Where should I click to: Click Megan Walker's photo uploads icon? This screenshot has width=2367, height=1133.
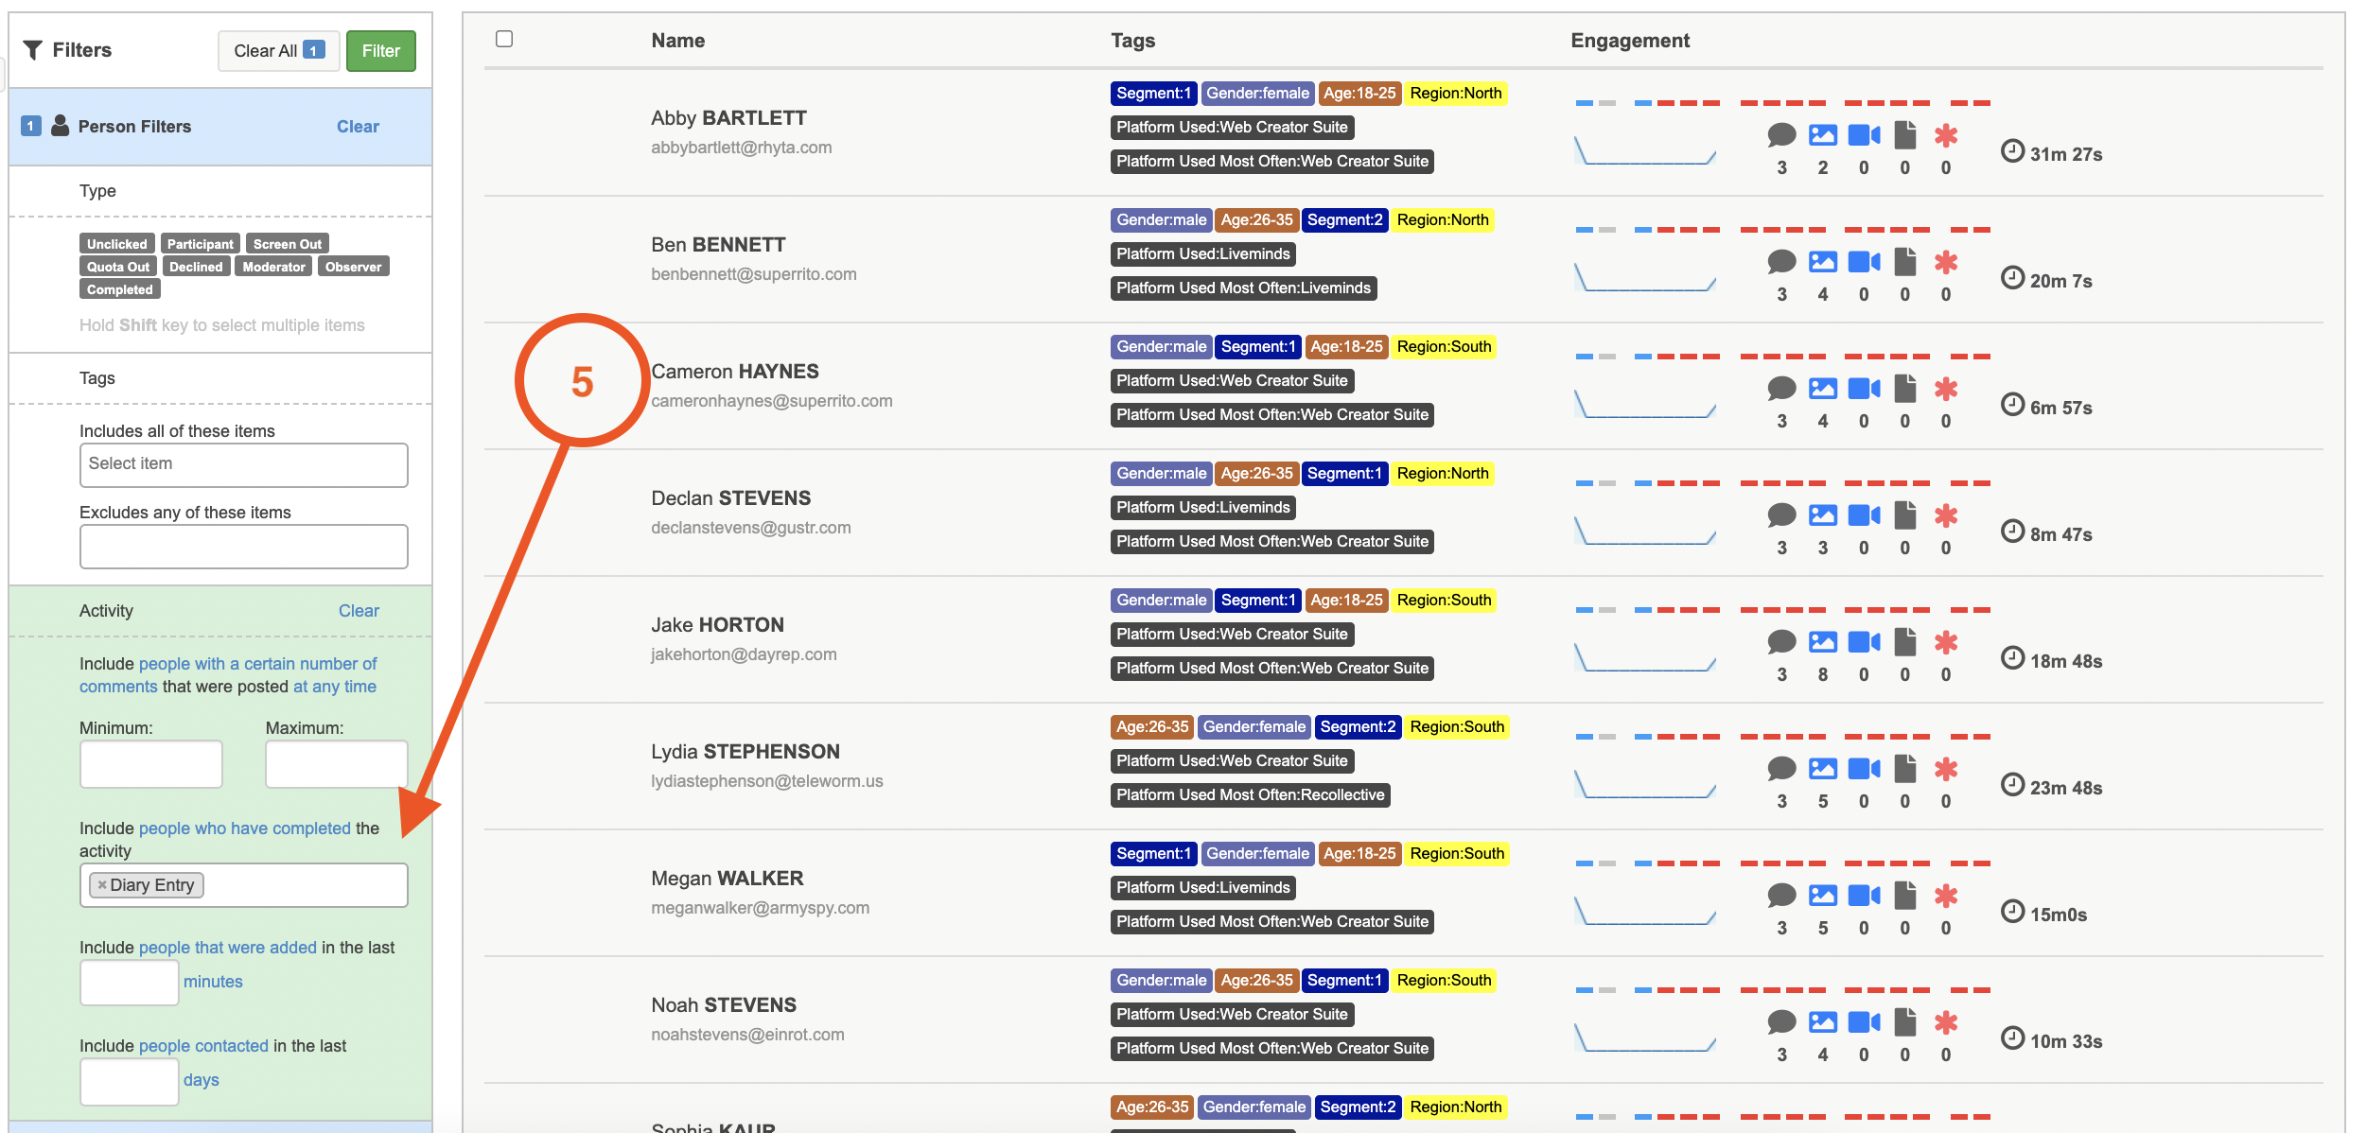(x=1822, y=896)
